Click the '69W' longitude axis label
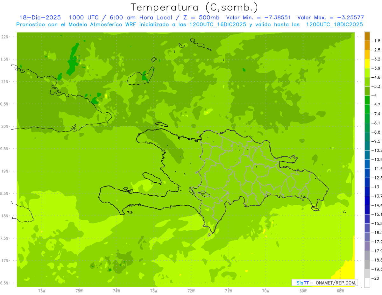The height and width of the screenshot is (295, 382). coord(303,291)
